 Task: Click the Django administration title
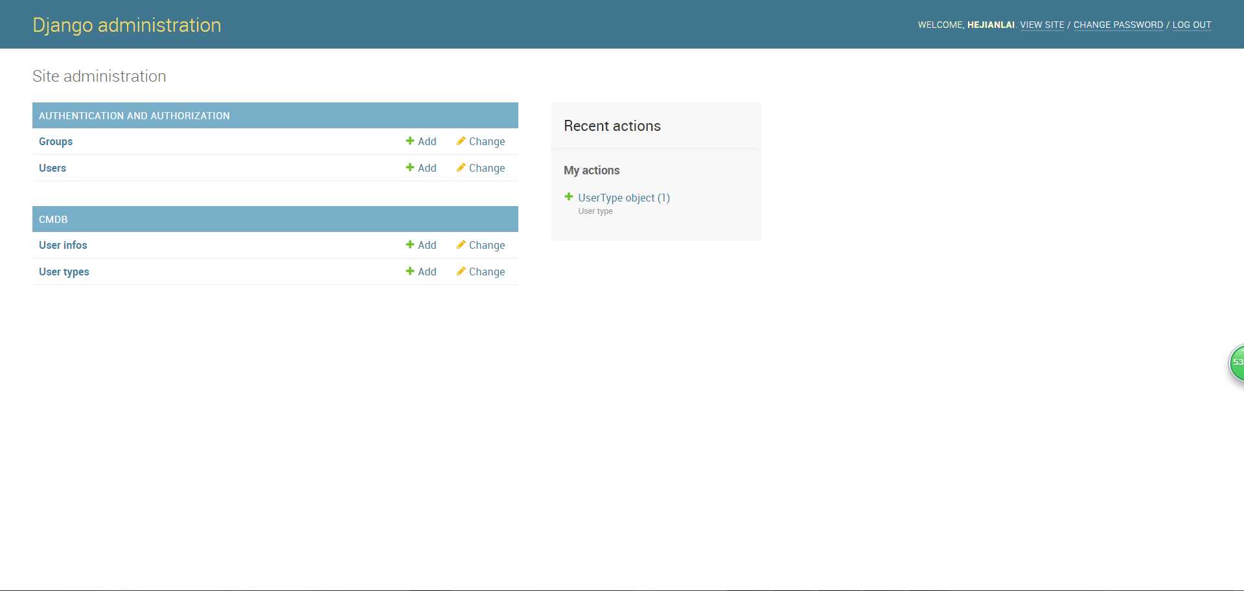(x=127, y=25)
